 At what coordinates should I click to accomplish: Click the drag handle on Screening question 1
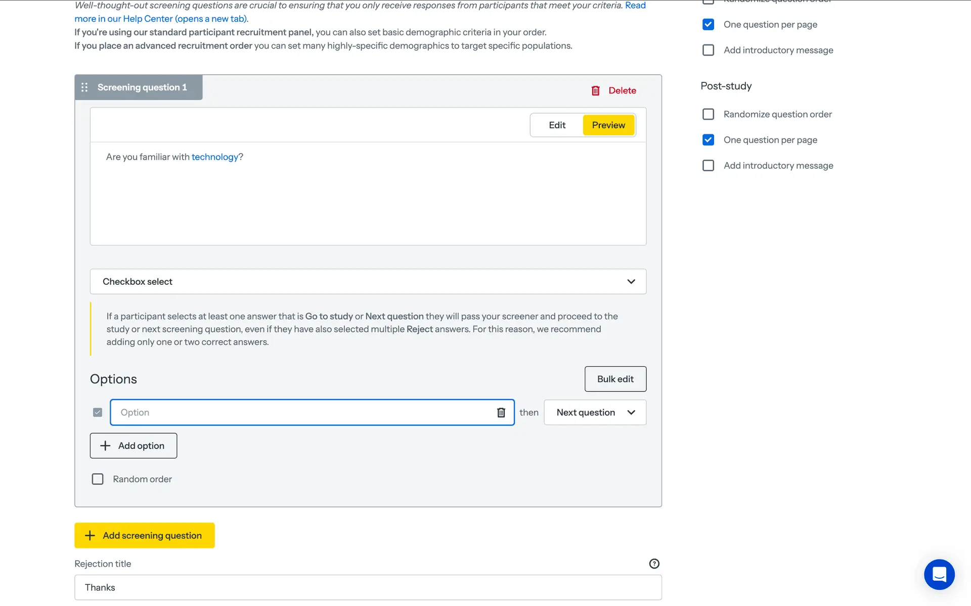pos(84,87)
